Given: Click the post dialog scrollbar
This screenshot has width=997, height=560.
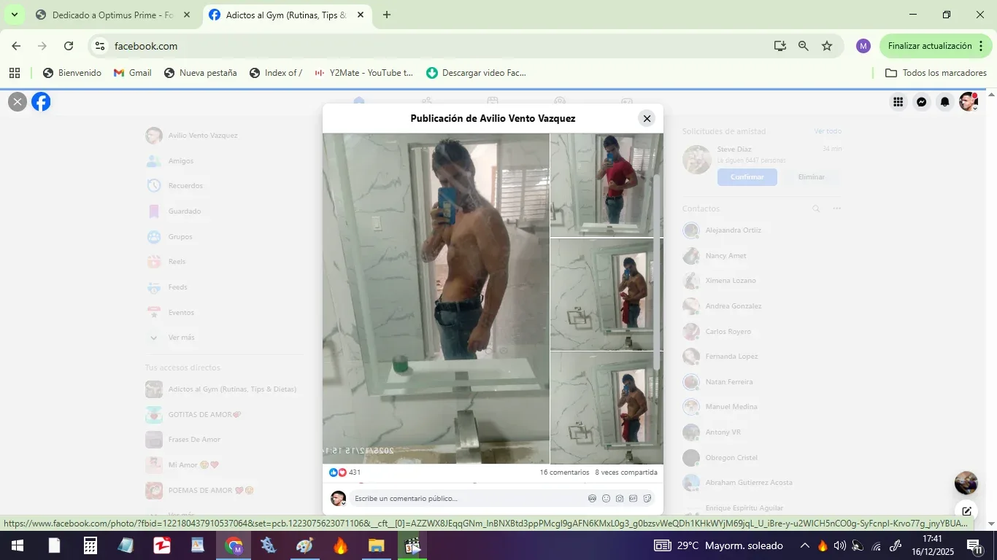Looking at the screenshot, I should coord(658,271).
